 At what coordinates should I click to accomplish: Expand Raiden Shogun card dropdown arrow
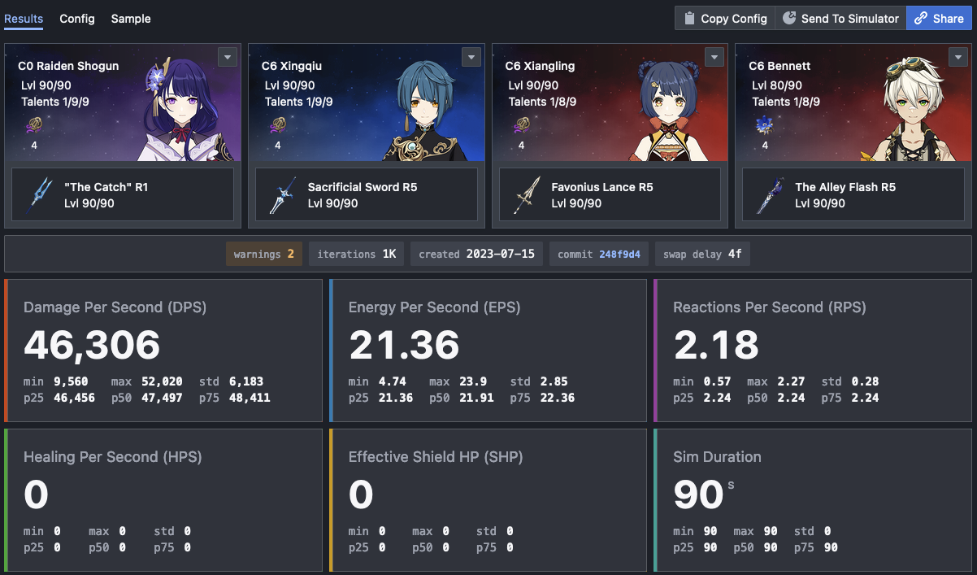point(227,57)
